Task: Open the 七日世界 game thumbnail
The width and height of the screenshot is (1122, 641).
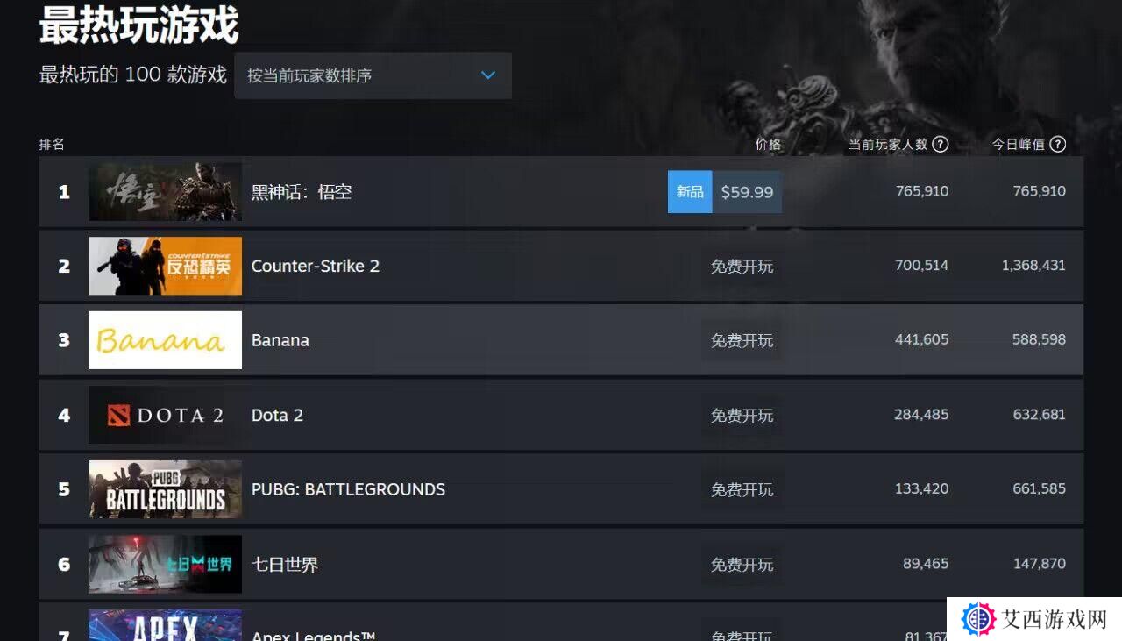Action: 165,564
